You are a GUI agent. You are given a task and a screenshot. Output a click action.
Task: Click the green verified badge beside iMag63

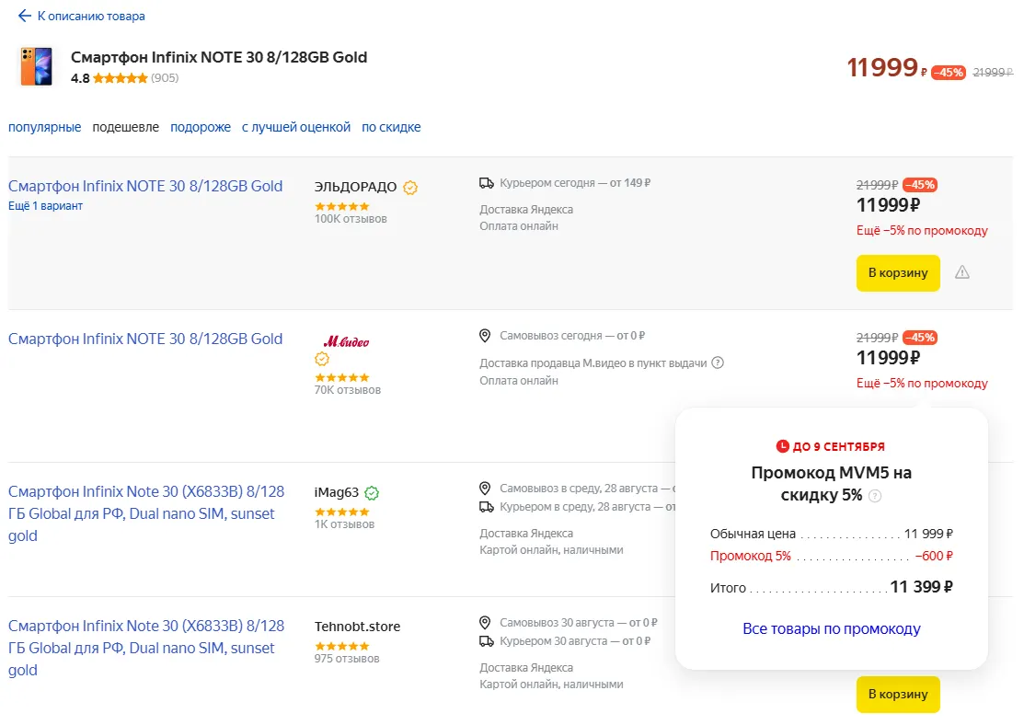(372, 493)
